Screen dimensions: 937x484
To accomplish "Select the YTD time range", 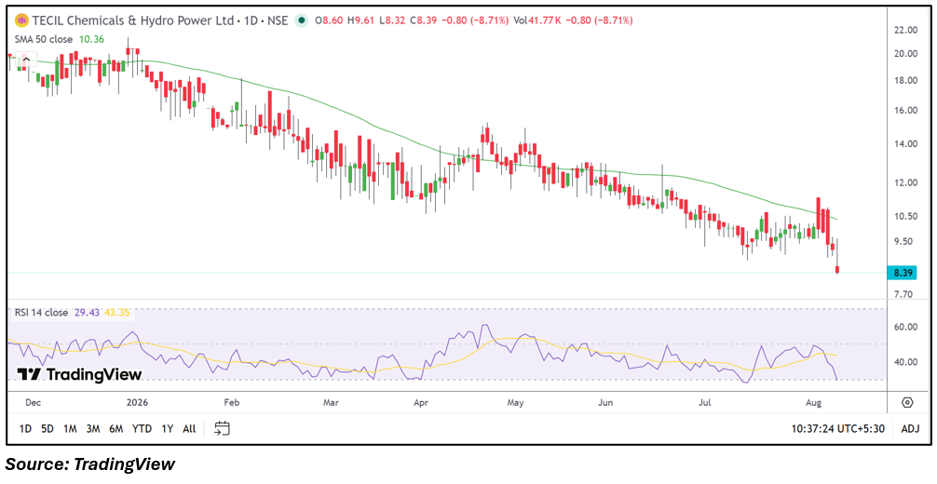I will point(142,428).
